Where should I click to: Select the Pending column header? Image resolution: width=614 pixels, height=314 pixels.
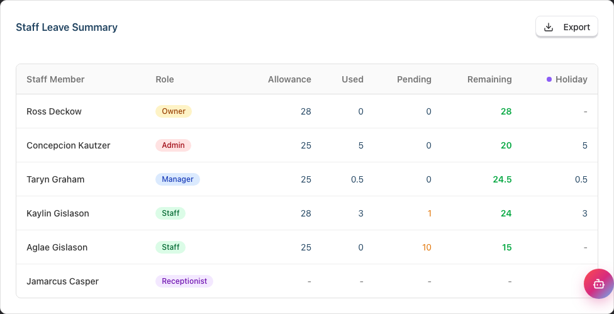pyautogui.click(x=415, y=79)
